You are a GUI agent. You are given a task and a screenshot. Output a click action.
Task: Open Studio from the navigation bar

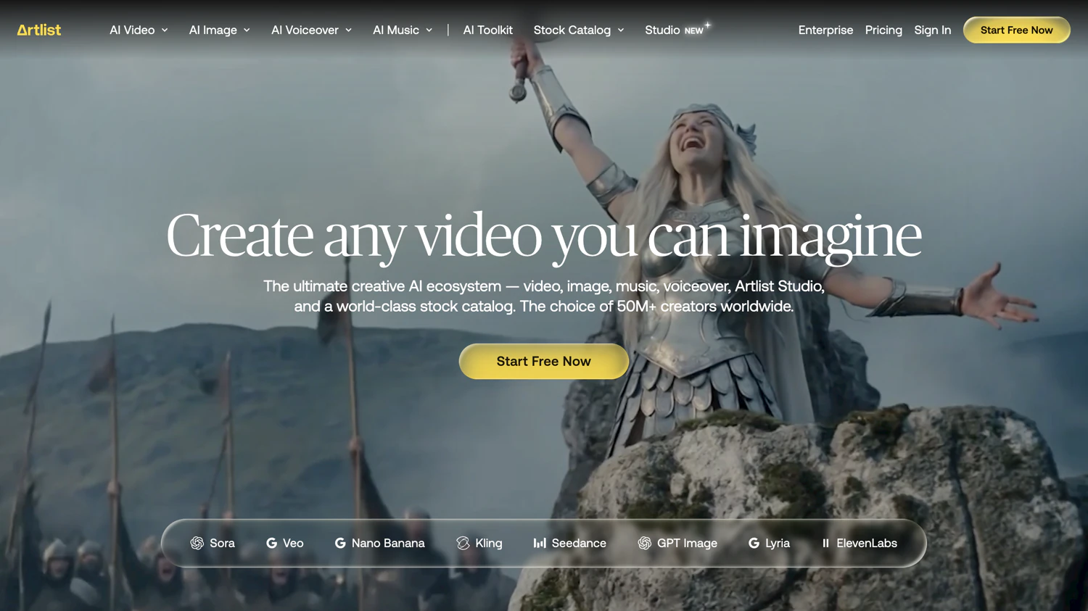(662, 30)
